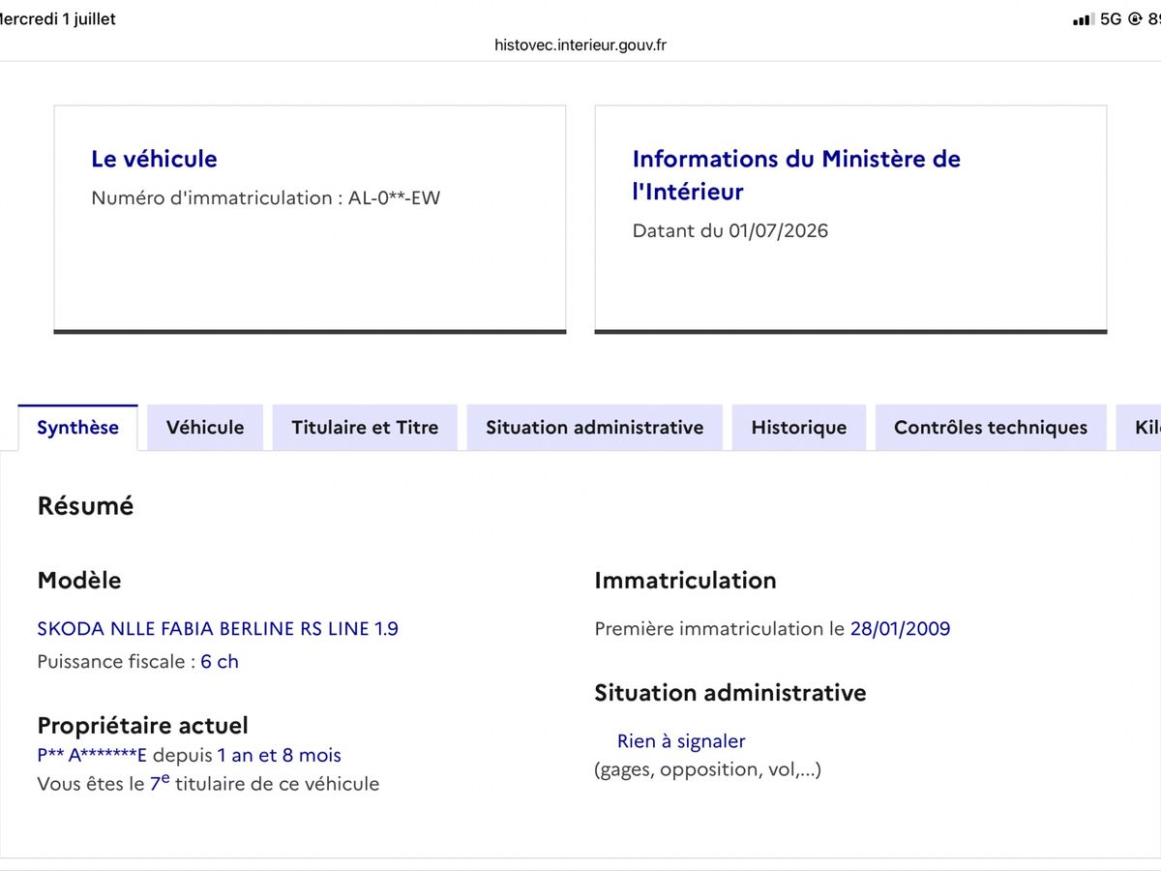Open the Titulaire et Titre tab
Image resolution: width=1161 pixels, height=871 pixels.
pyautogui.click(x=365, y=427)
